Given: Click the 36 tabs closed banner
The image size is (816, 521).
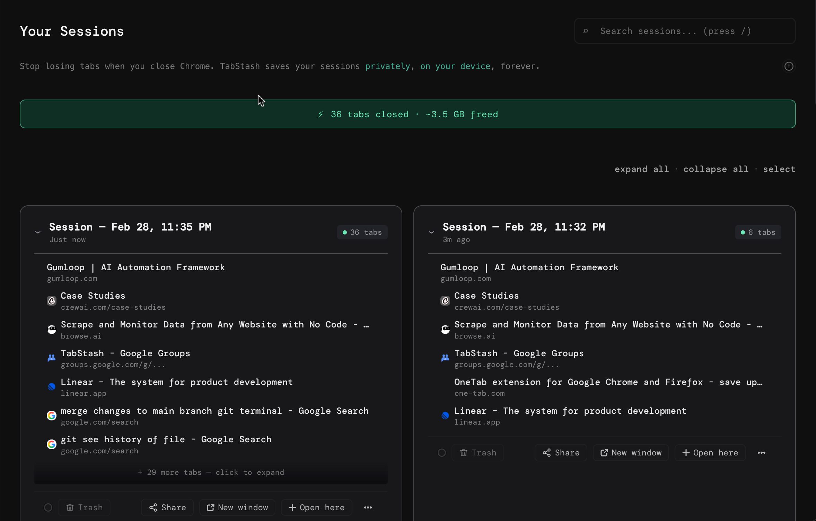Looking at the screenshot, I should 408,114.
